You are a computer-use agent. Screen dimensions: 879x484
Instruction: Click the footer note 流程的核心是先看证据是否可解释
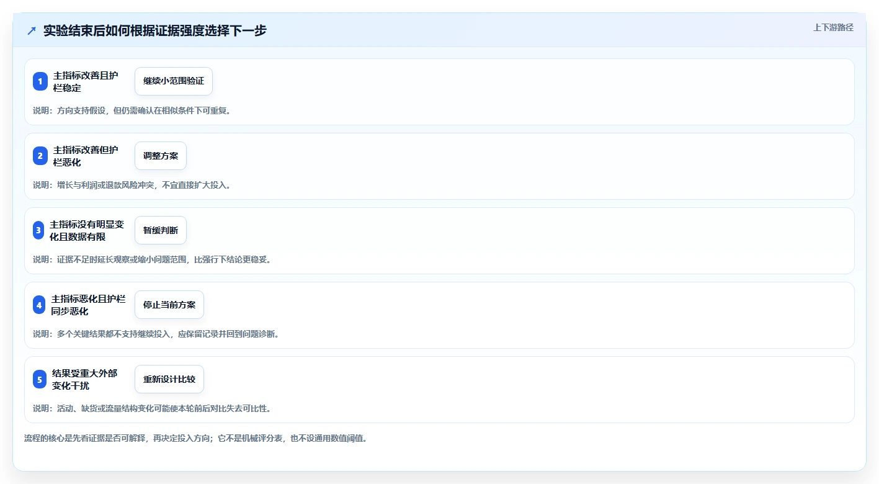(x=195, y=438)
